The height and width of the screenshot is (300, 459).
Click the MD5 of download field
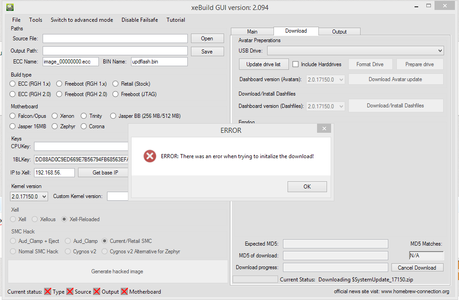tap(336, 256)
